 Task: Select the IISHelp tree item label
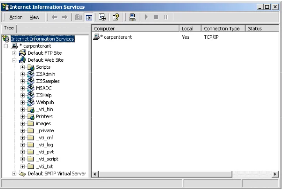tap(44, 95)
